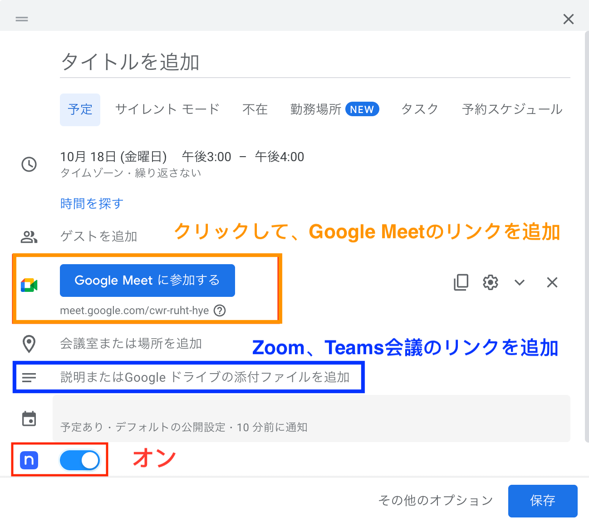Copy the Meet conference info
The image size is (589, 522).
[x=461, y=282]
